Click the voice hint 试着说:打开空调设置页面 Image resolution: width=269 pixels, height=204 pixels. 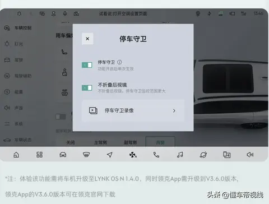coord(123,13)
